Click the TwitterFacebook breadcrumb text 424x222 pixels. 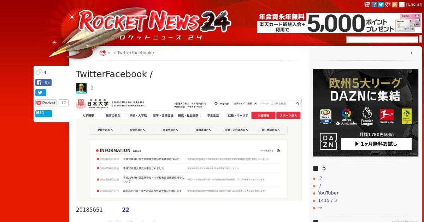click(136, 53)
